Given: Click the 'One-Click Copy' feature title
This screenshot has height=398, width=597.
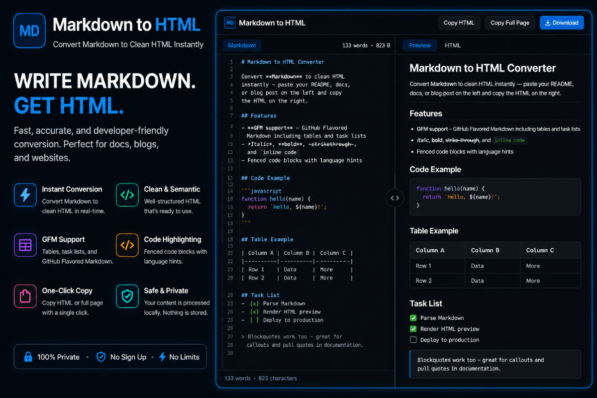Looking at the screenshot, I should point(67,291).
